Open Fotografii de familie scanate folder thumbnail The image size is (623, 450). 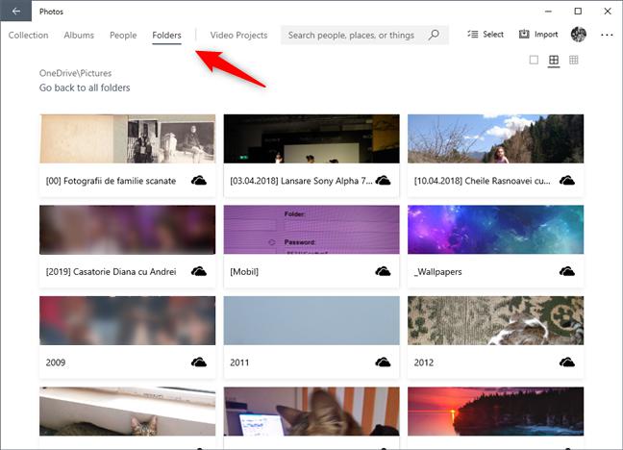pyautogui.click(x=128, y=138)
